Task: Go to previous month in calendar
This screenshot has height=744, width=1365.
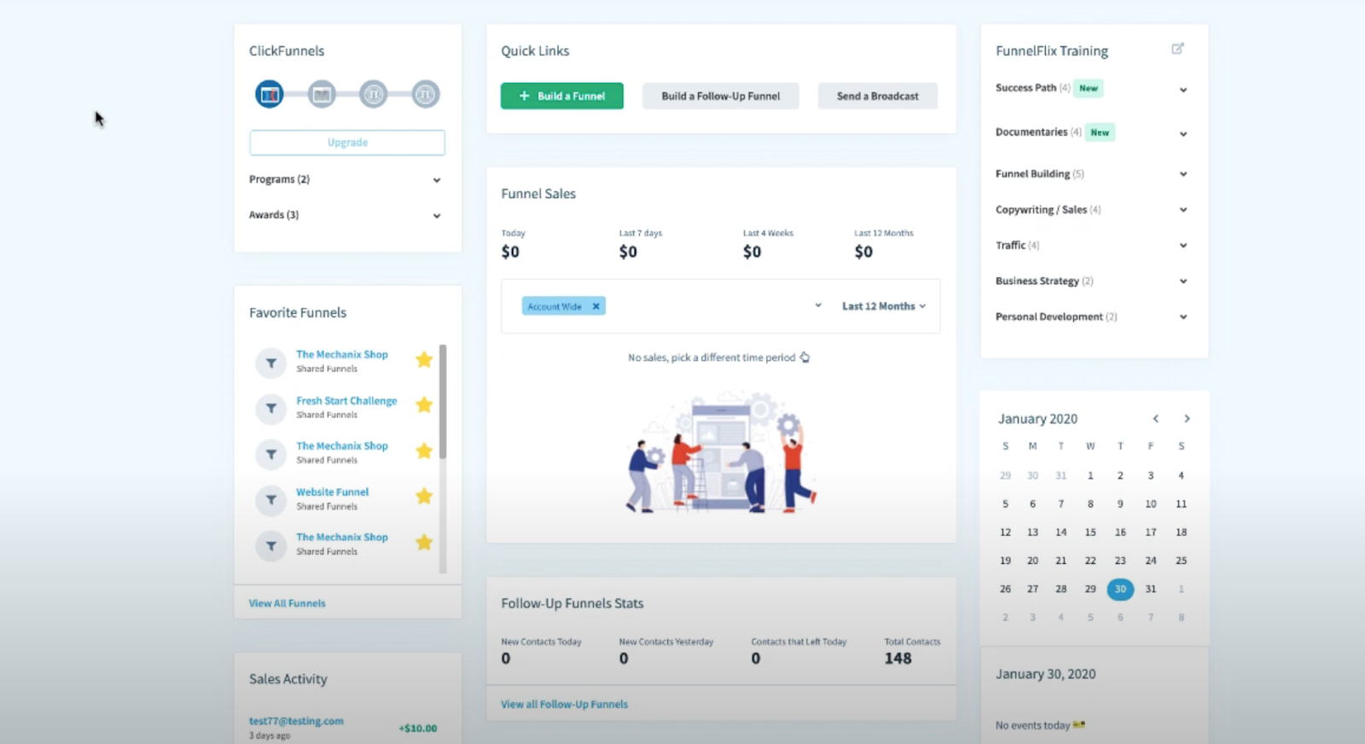Action: (x=1156, y=419)
